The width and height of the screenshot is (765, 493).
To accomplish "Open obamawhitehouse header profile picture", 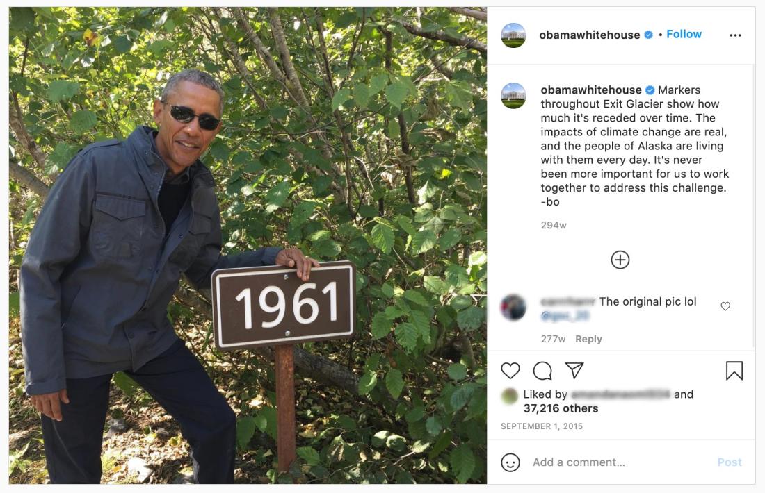I will 513,35.
